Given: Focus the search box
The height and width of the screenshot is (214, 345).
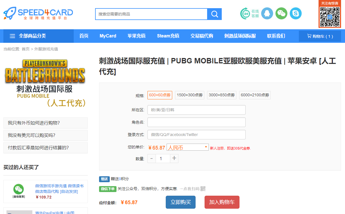Looking at the screenshot, I should click(151, 14).
